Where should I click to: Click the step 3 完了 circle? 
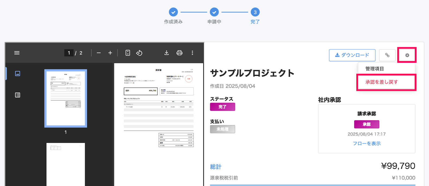tap(255, 12)
